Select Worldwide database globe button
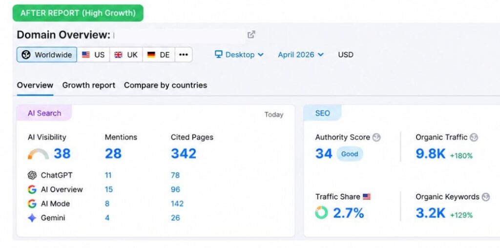 (47, 55)
